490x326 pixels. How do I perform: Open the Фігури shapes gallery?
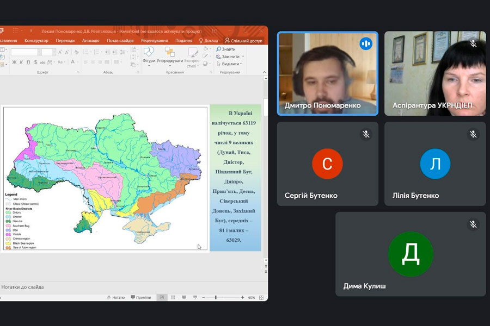(x=149, y=54)
